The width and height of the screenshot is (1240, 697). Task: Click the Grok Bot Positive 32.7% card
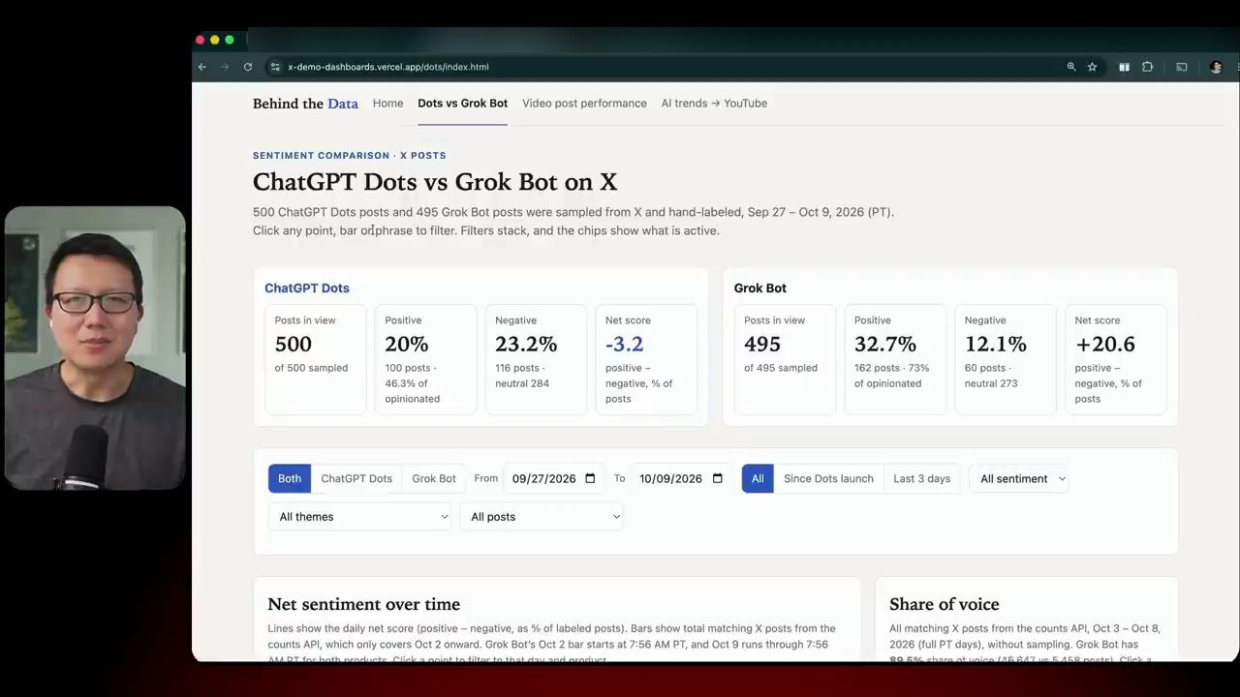click(x=895, y=359)
